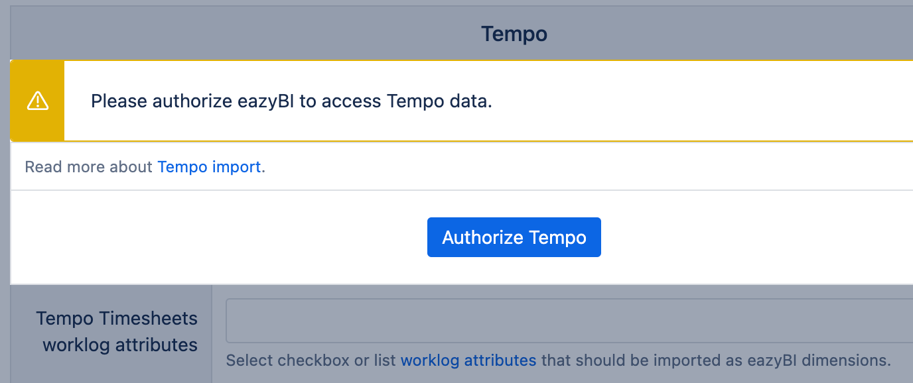Viewport: 913px width, 383px height.
Task: Click empty white area of the warning banner
Action: point(697,101)
